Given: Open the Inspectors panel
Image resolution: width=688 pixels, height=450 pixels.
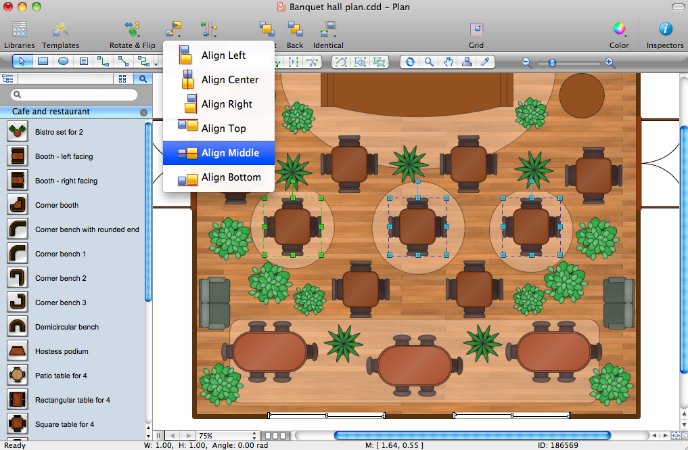Looking at the screenshot, I should 665,35.
